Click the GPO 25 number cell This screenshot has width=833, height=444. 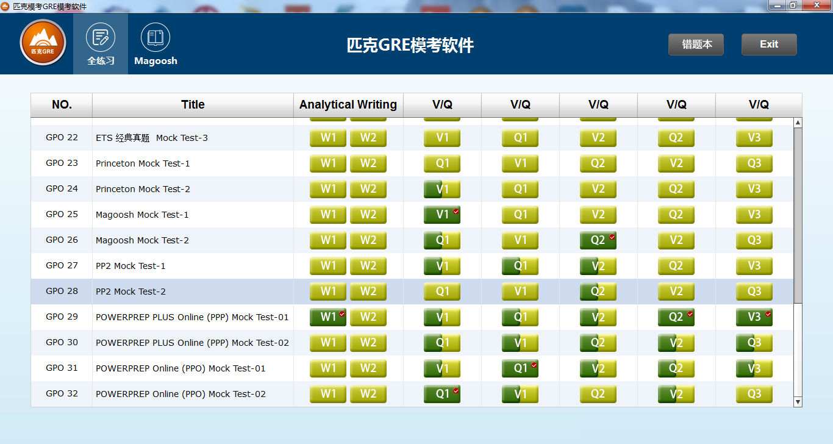click(x=62, y=215)
